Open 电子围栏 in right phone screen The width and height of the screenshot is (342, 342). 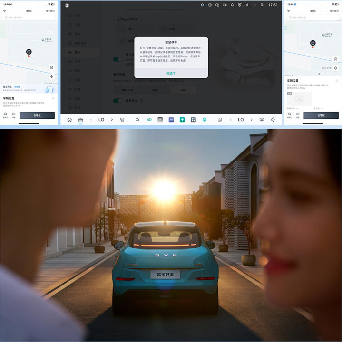pos(334,10)
